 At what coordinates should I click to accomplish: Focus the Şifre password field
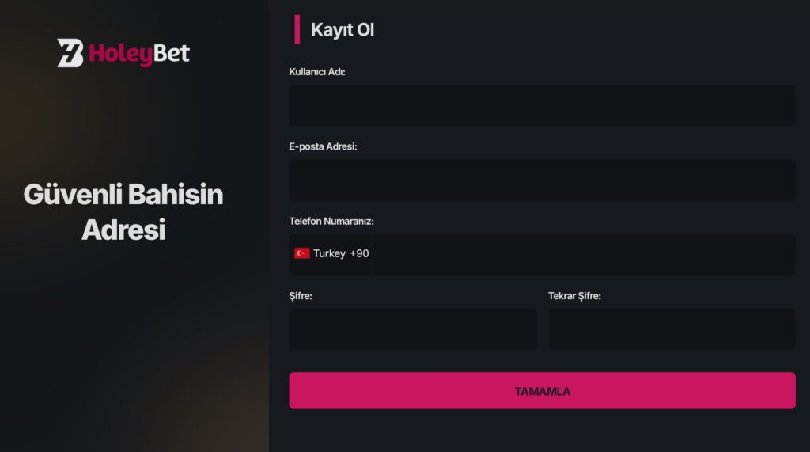tap(412, 329)
